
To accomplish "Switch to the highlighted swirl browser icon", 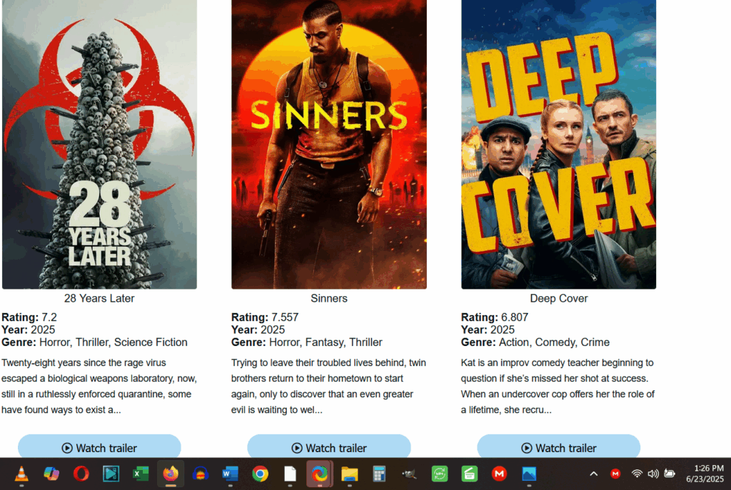I will pyautogui.click(x=320, y=474).
